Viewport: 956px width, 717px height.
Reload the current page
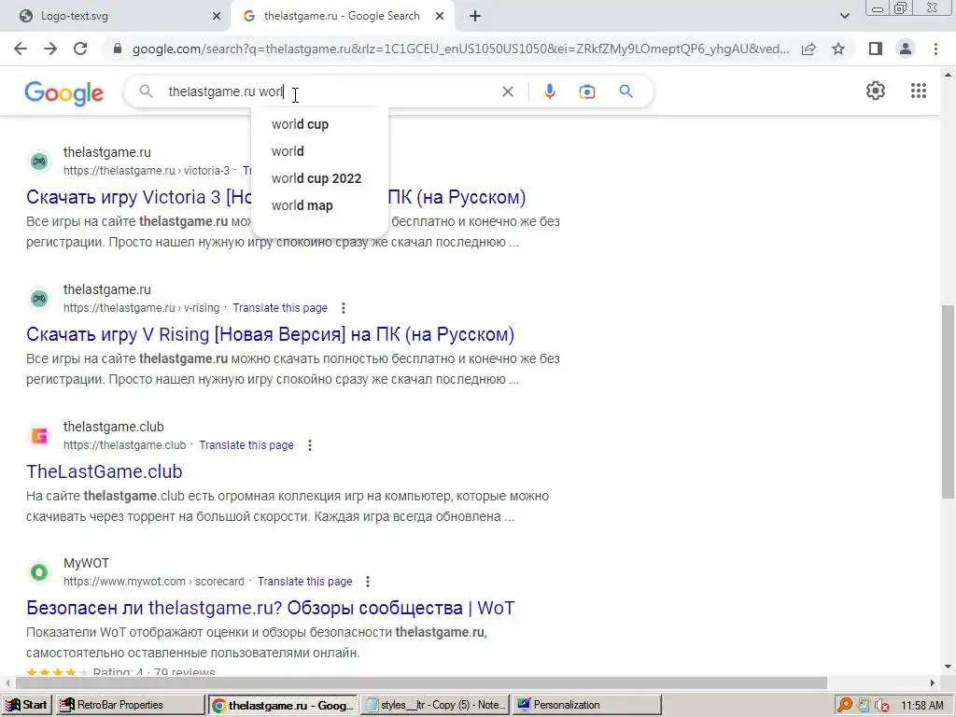click(x=80, y=49)
